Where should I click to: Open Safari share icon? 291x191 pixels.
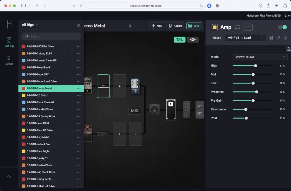point(268,6)
